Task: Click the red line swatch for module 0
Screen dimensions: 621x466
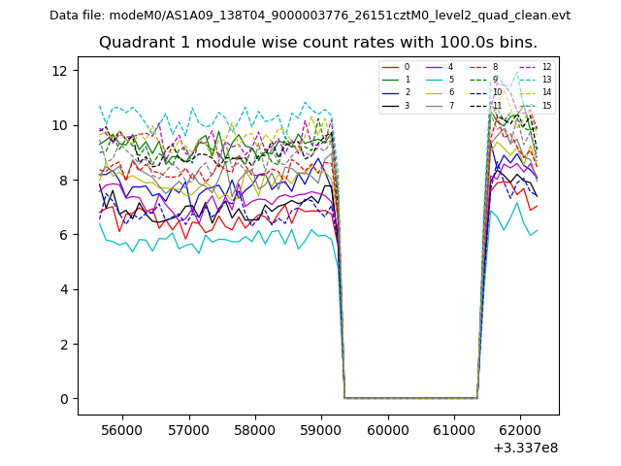Action: (390, 67)
